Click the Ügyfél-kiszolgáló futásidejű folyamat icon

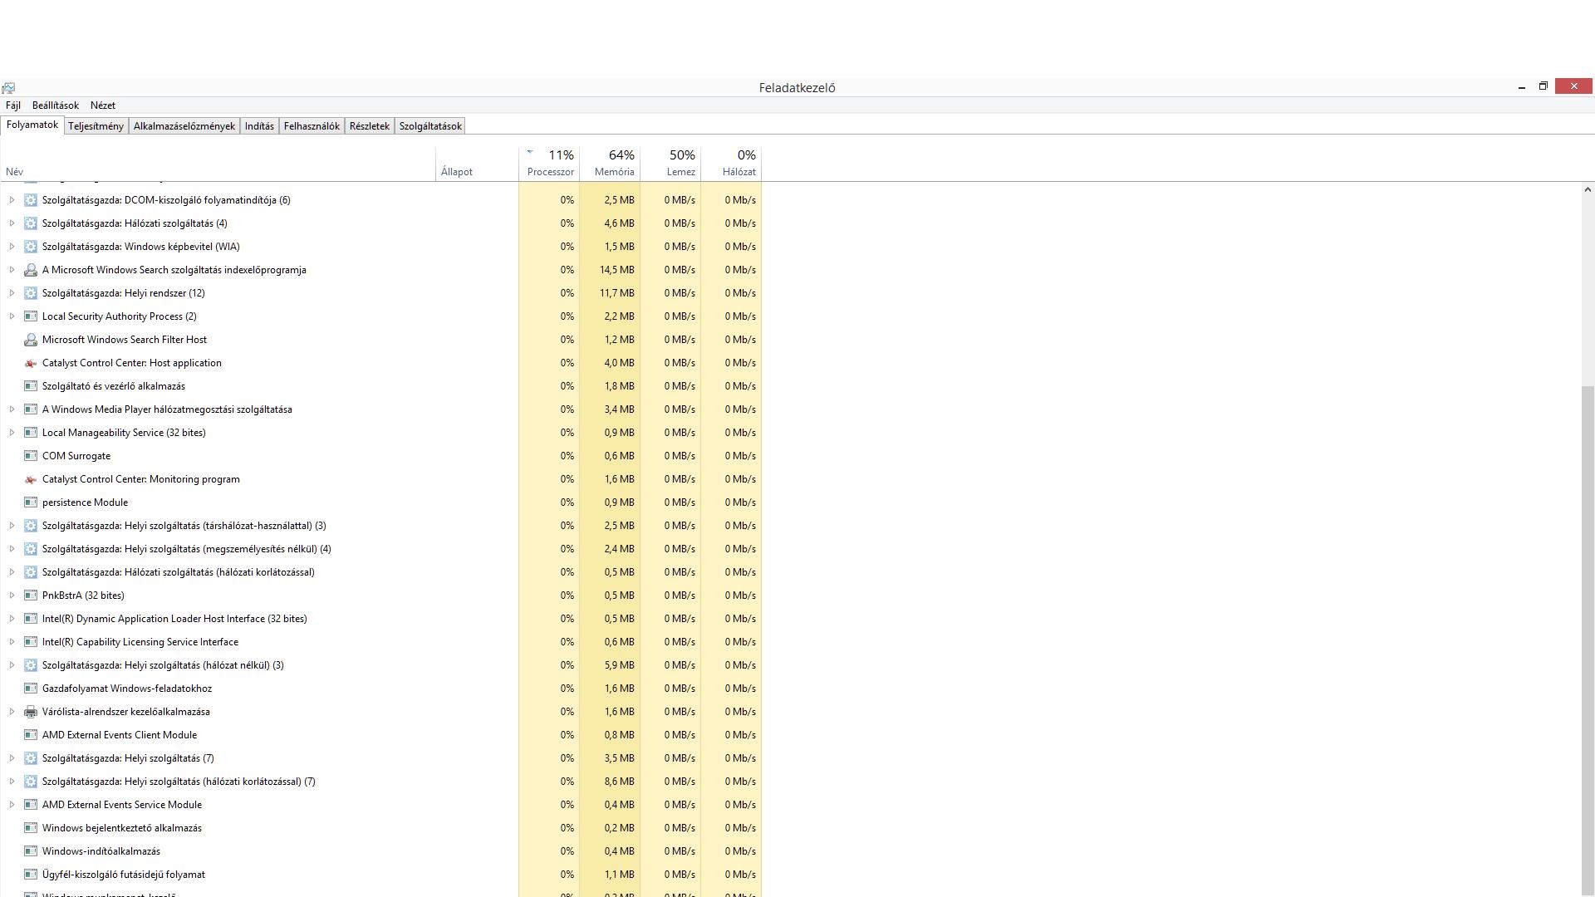31,875
